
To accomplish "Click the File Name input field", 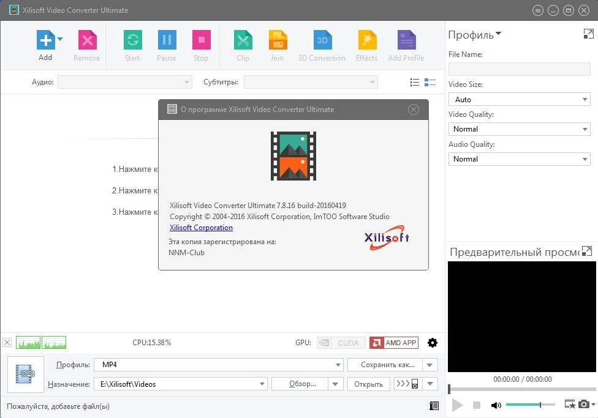I will pos(519,69).
